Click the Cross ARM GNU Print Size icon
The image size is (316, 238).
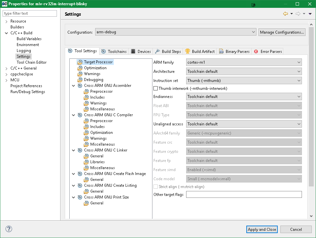(x=80, y=197)
